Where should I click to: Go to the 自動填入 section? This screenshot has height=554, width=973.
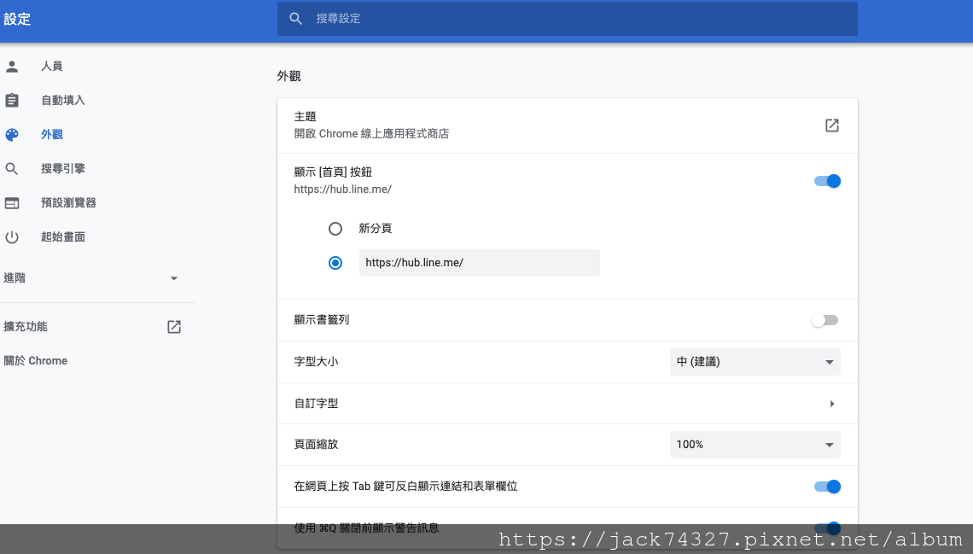click(62, 101)
